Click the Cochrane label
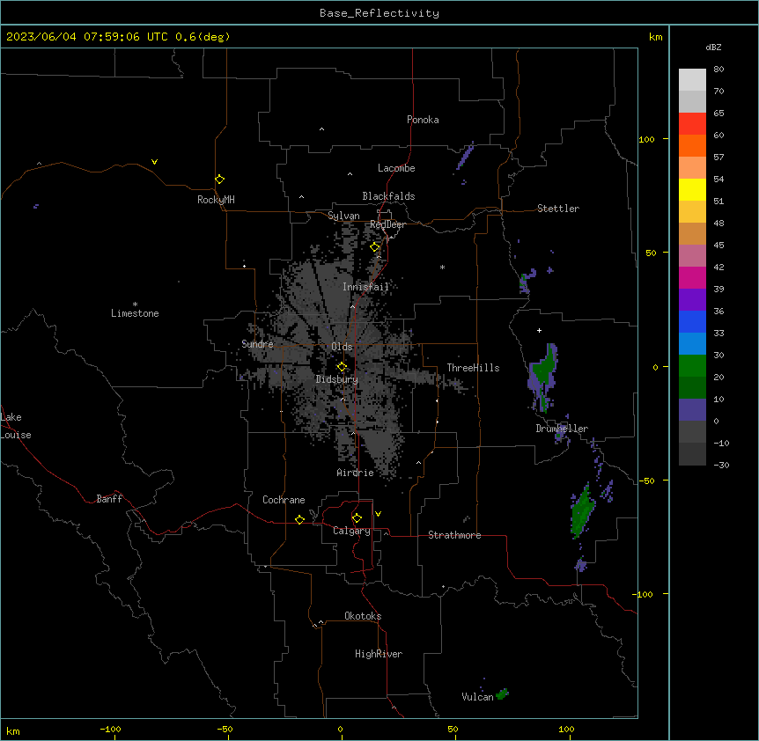 pyautogui.click(x=284, y=500)
